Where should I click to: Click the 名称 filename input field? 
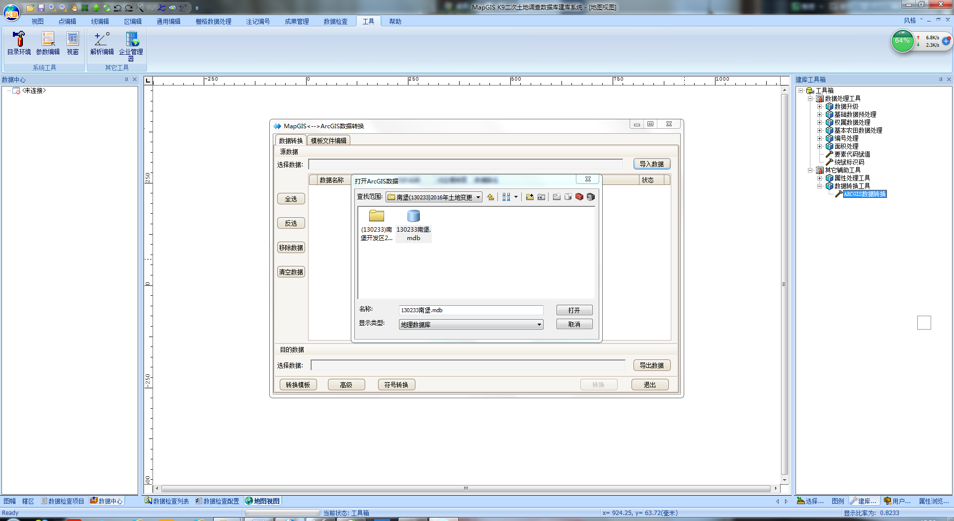coord(471,310)
